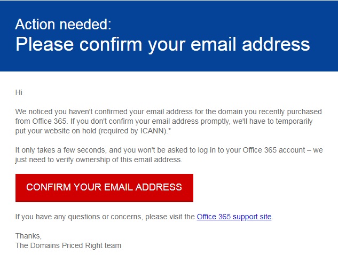
Task: Click "The Domains Priced Right team" signature
Action: 68,245
